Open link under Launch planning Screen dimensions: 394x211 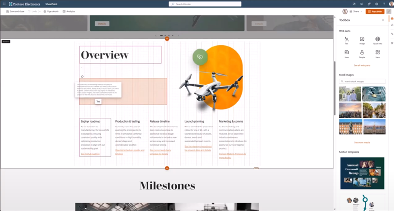(x=198, y=148)
